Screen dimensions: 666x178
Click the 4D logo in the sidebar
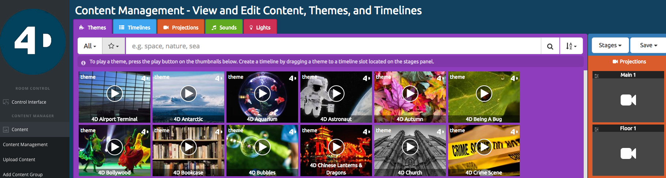(x=33, y=41)
